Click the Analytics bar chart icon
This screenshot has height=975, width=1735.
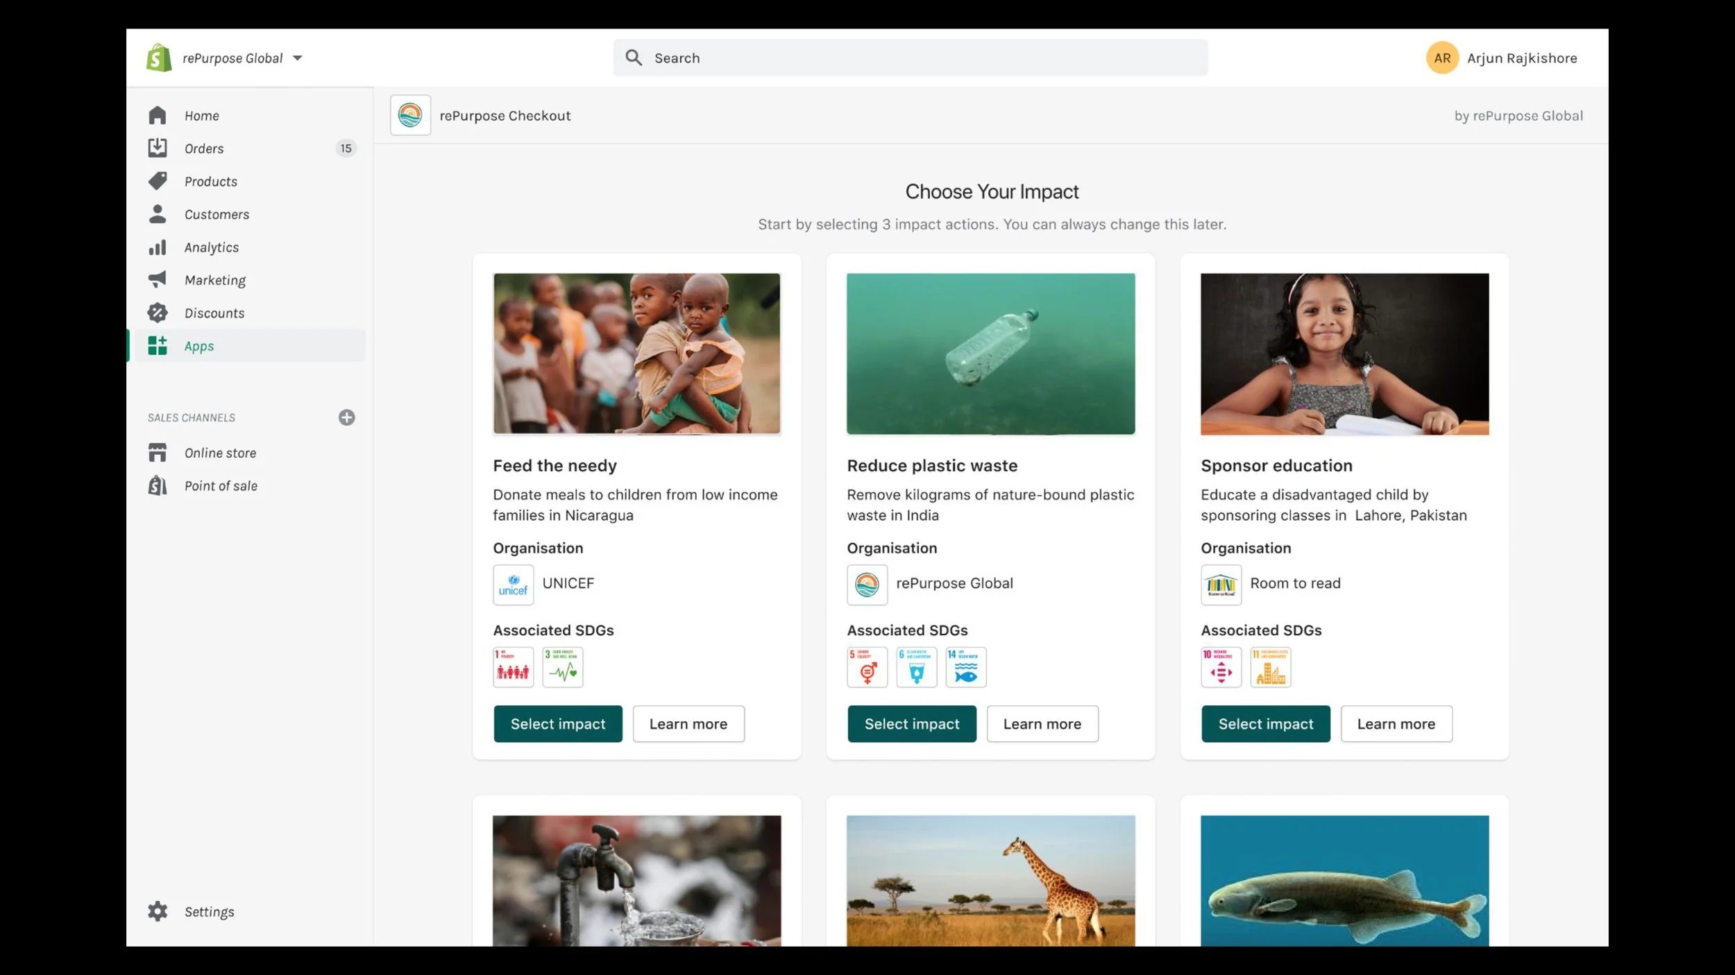158,248
